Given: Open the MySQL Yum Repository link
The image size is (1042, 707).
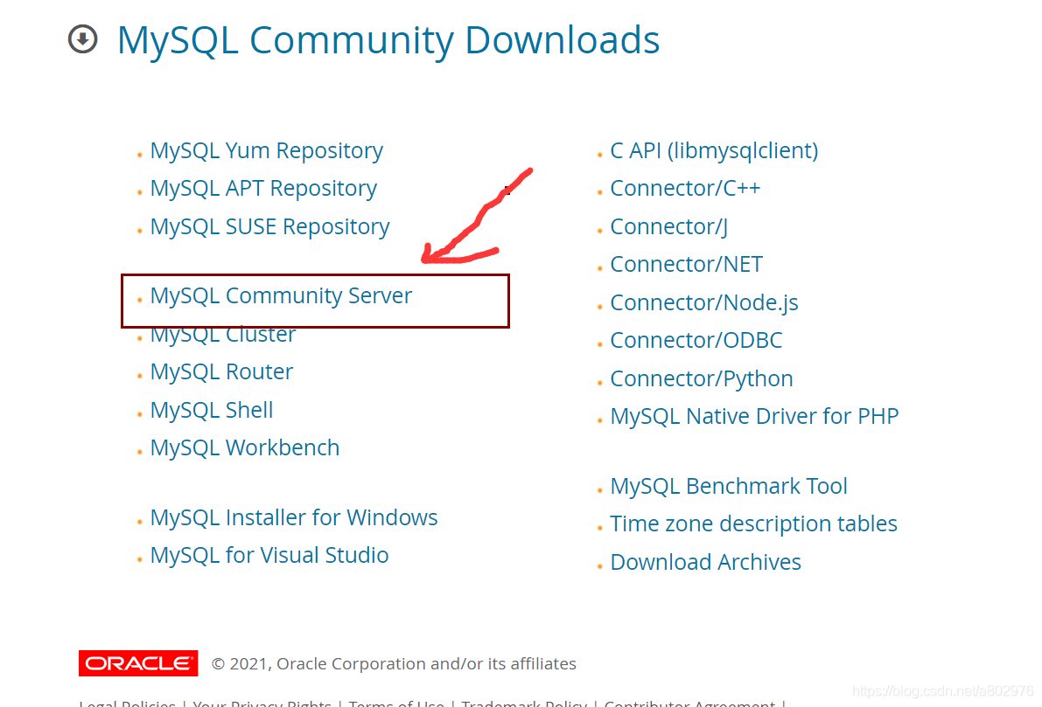Looking at the screenshot, I should (266, 150).
